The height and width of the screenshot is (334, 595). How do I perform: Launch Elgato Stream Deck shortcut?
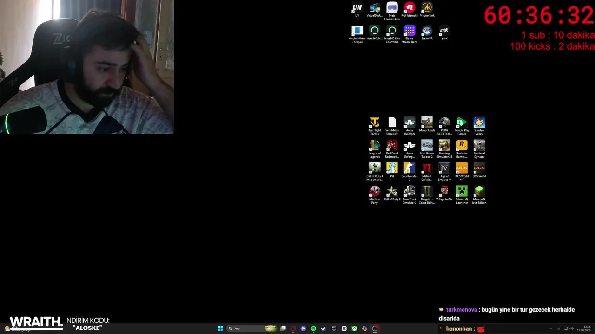pos(410,35)
